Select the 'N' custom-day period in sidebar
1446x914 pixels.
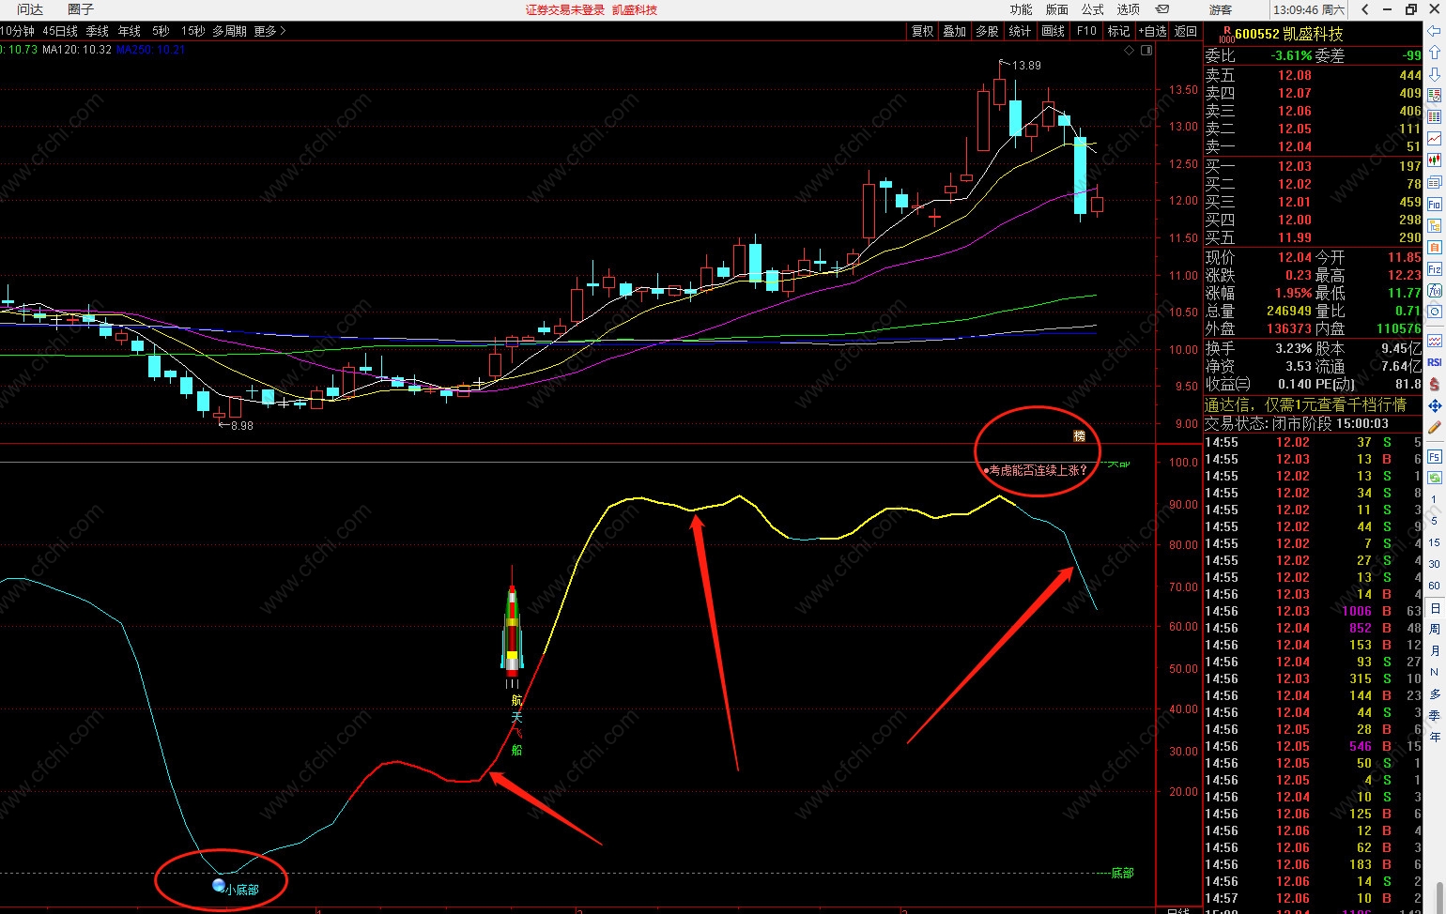(x=1434, y=672)
